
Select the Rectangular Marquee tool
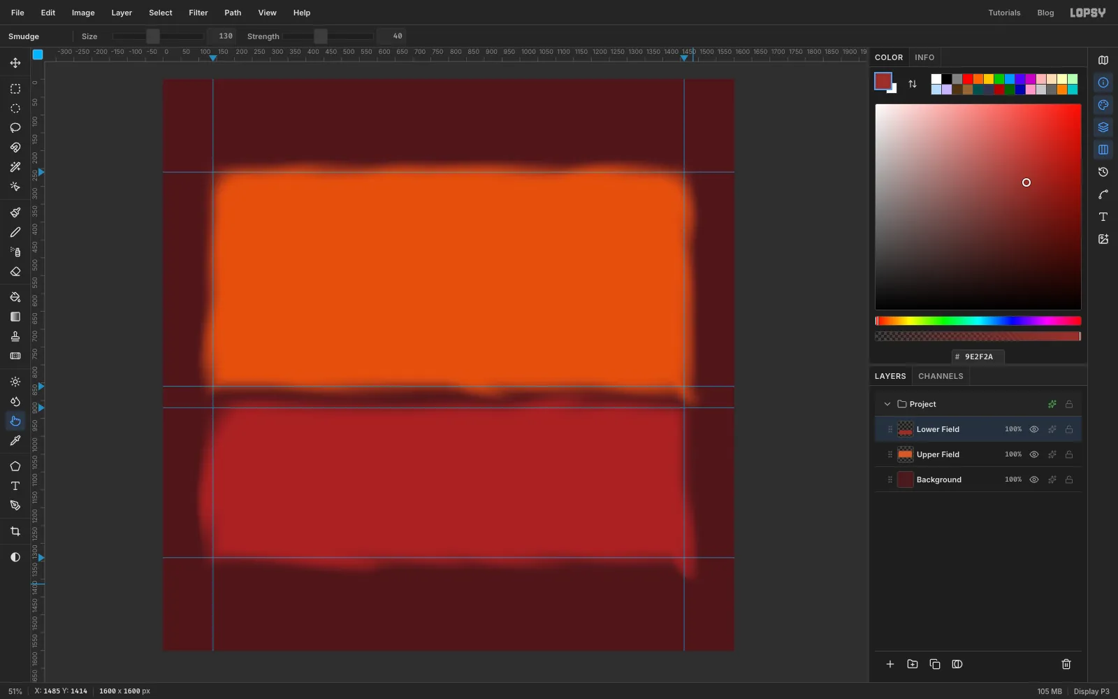click(x=15, y=89)
